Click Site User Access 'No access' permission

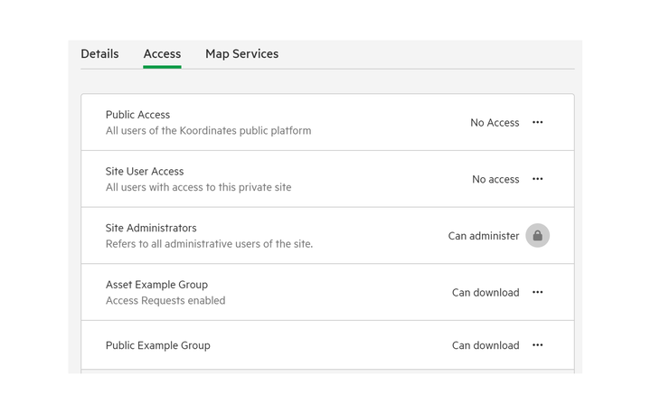495,179
